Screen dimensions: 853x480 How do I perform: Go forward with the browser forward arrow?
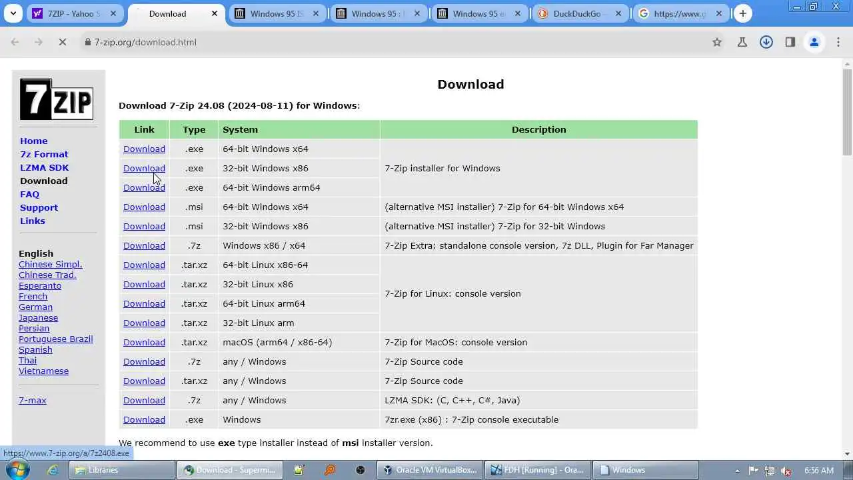click(39, 42)
